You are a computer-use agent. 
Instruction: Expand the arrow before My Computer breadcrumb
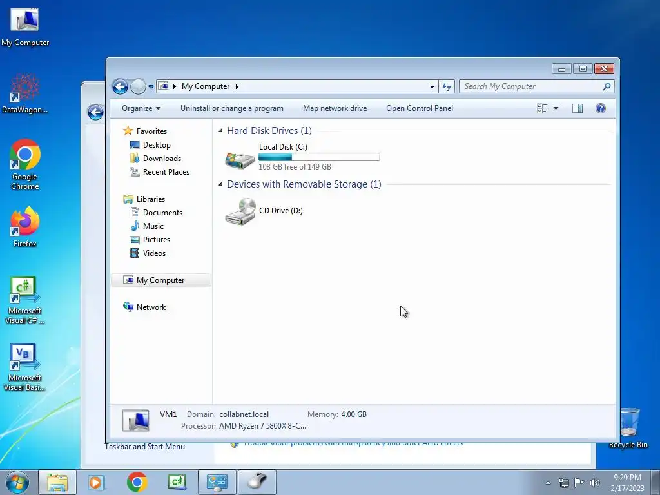(x=174, y=87)
